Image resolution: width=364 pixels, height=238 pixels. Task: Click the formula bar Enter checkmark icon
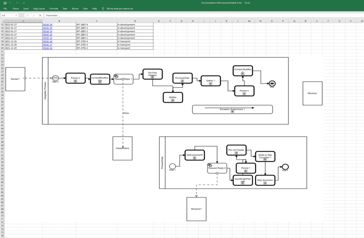(x=34, y=15)
